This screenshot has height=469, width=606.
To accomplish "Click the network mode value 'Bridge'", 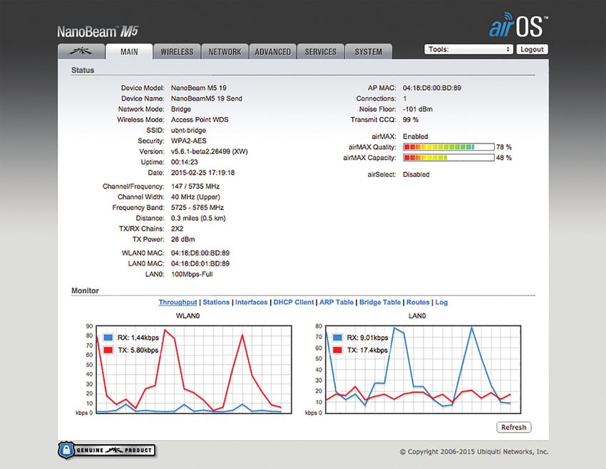I will point(181,109).
